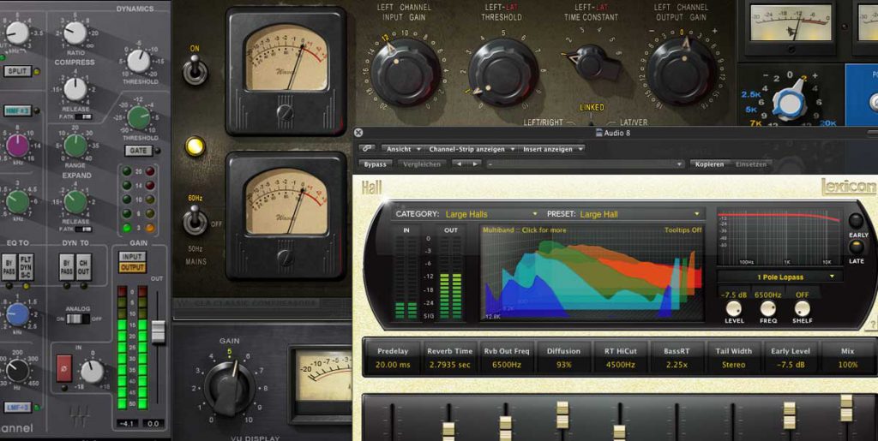
Task: Select previous preset arrow in Audio 8 header
Action: coord(460,164)
